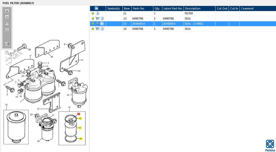Image resolution: width=276 pixels, height=152 pixels.
Task: Click callout number 28 bracket in diagram
Action: click(x=52, y=56)
